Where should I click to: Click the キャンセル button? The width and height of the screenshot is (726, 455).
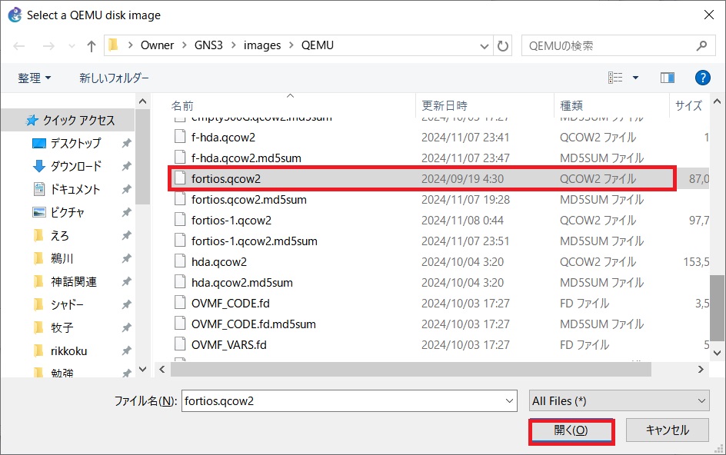pyautogui.click(x=668, y=430)
